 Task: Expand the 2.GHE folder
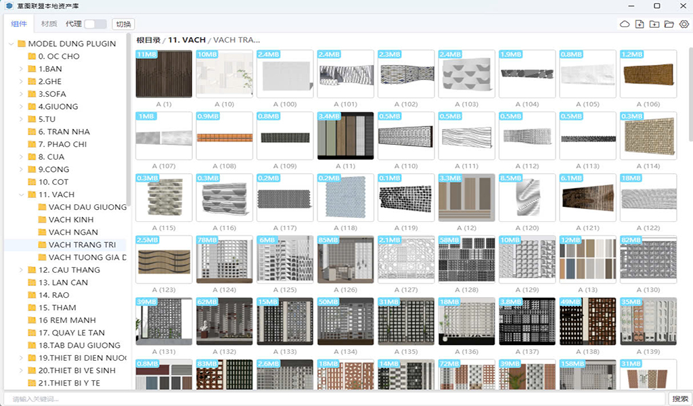pyautogui.click(x=21, y=82)
